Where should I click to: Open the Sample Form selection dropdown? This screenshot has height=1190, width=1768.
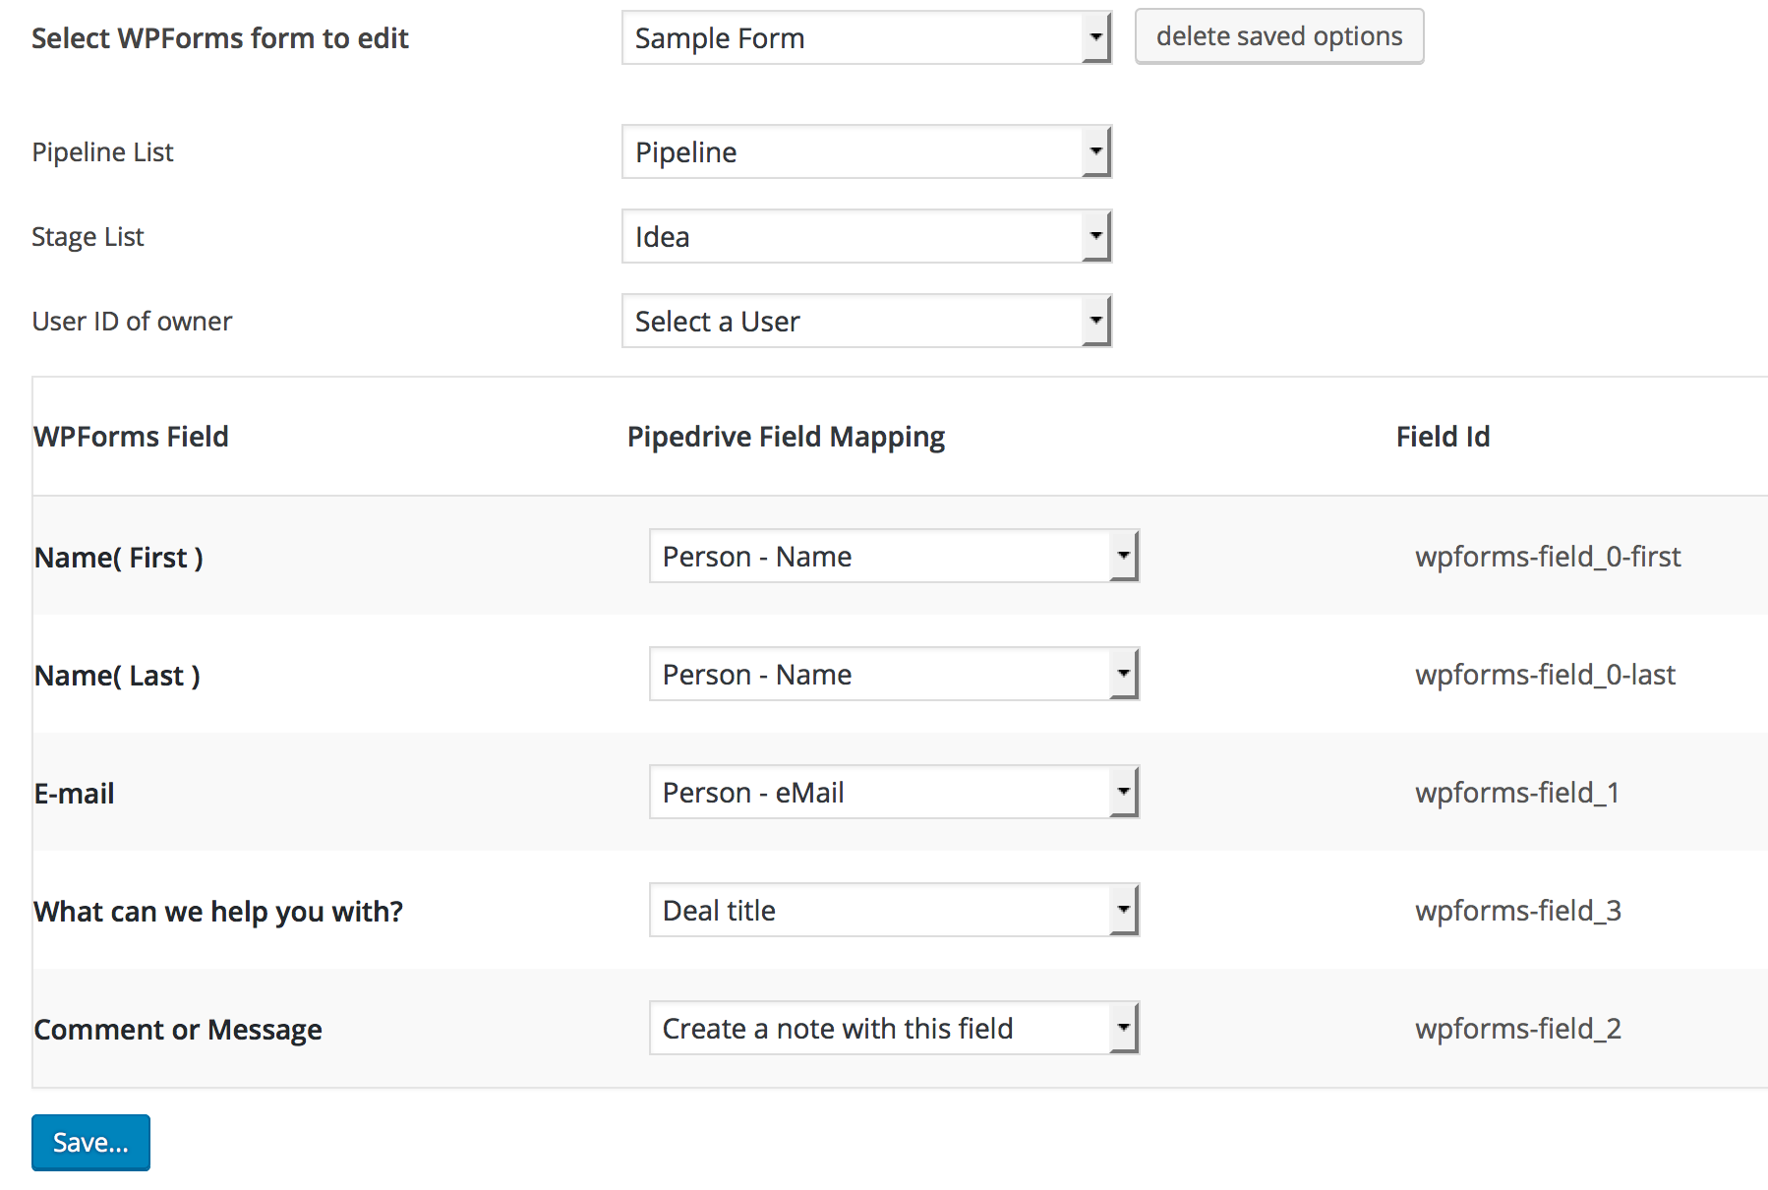pos(865,37)
